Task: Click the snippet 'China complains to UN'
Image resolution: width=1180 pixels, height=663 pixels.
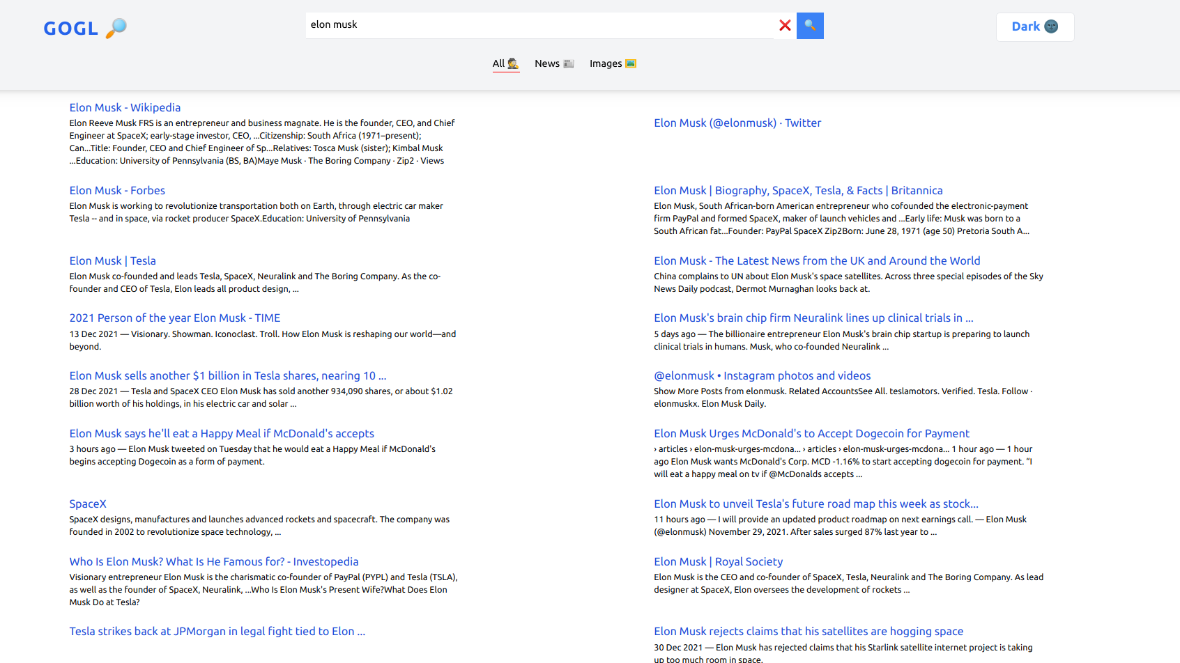Action: pyautogui.click(x=848, y=282)
